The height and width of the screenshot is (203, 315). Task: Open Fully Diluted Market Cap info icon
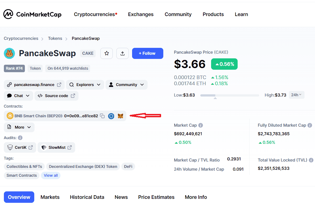(x=310, y=125)
